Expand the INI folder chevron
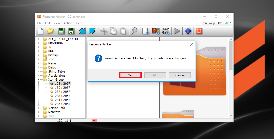Screen dimensions: 274x139 tap(38, 47)
